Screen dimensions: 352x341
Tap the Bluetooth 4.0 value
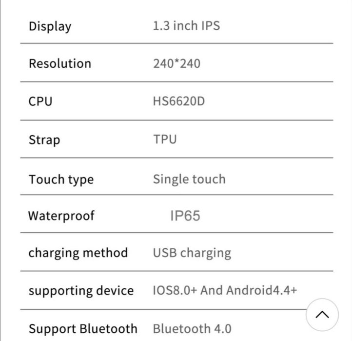coord(192,328)
